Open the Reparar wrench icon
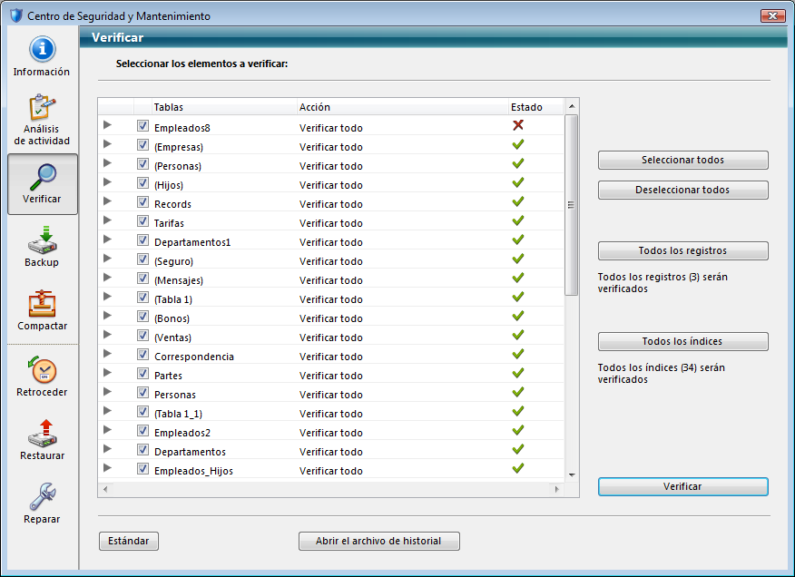 tap(42, 496)
